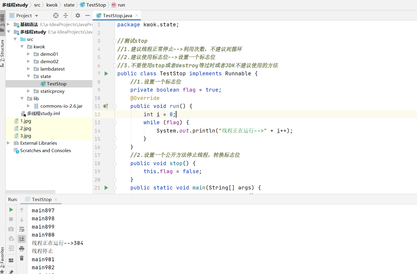
Task: Fold the comment block at line 3
Action: (x=115, y=41)
